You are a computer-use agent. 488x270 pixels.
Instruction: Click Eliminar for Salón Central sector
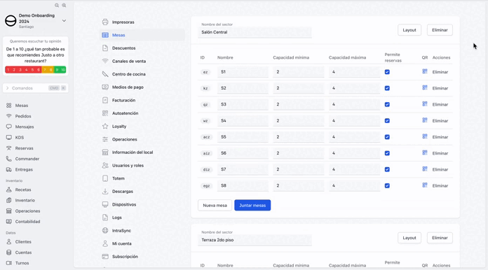(440, 30)
